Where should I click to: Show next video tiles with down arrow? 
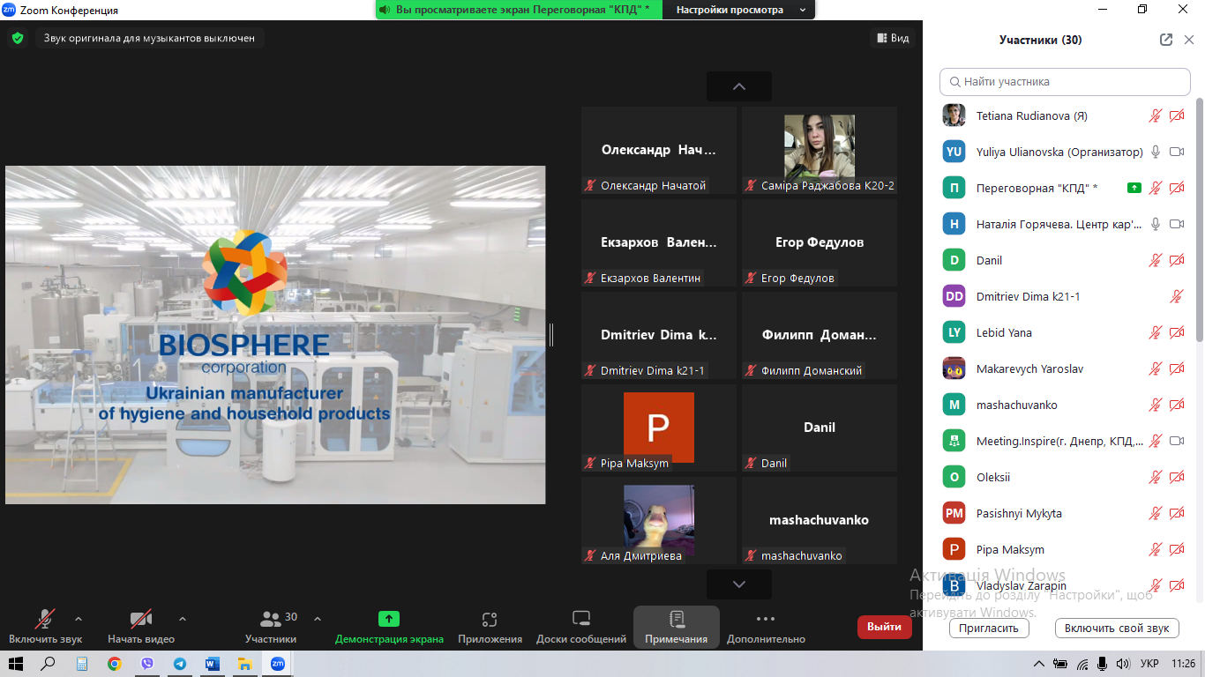pos(739,584)
